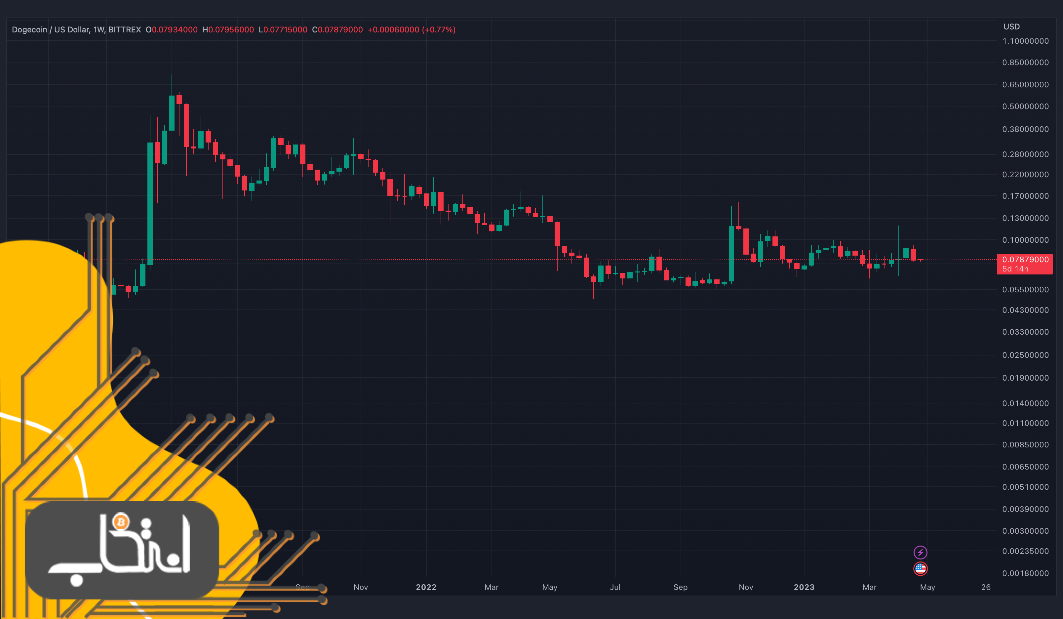Click the 0.28000000 price scale label

(x=1025, y=154)
